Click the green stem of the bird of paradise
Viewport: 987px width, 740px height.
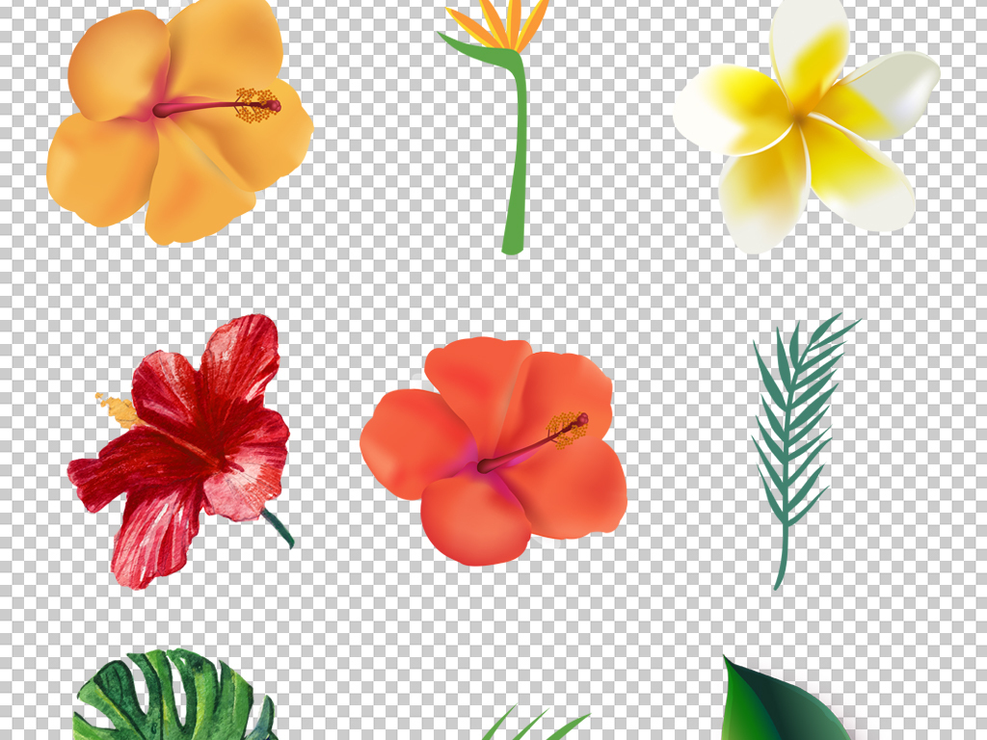click(520, 164)
